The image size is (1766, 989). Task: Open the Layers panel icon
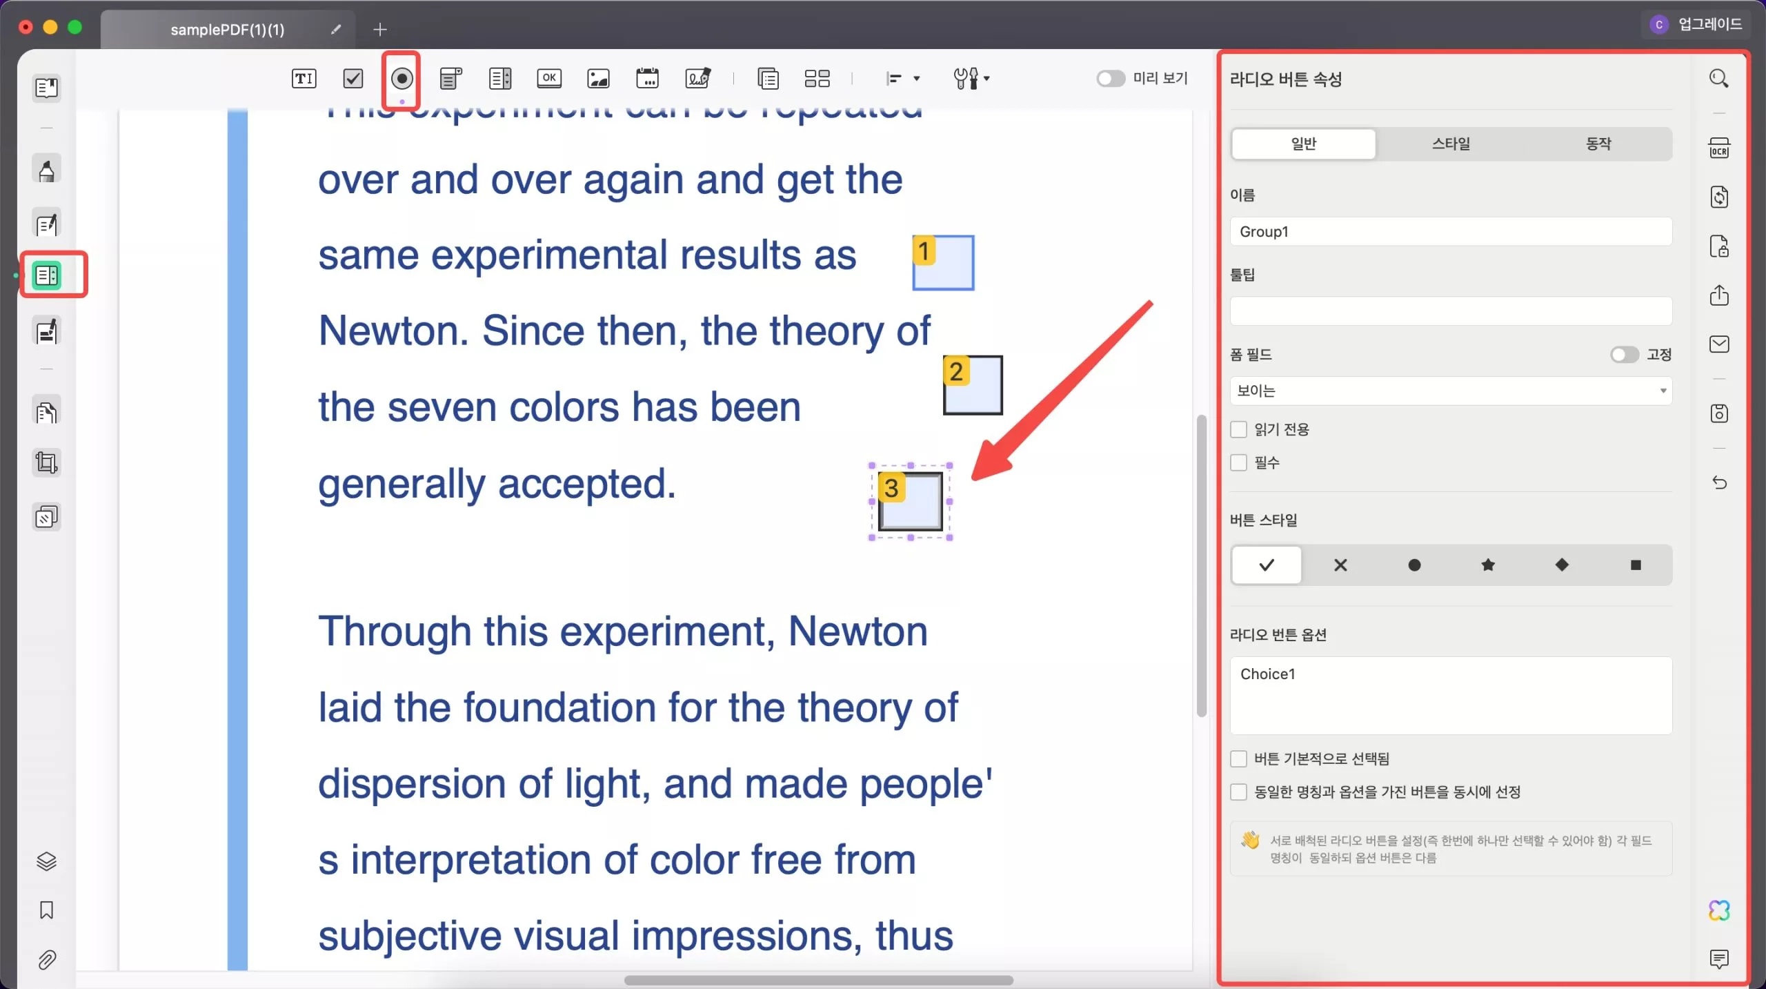coord(46,861)
